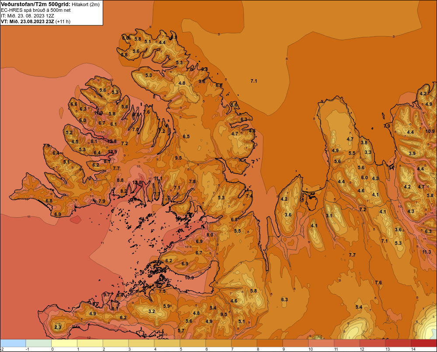Click the temperature value 3.2
Image resolution: width=437 pixels, height=352 pixels.
152,311
